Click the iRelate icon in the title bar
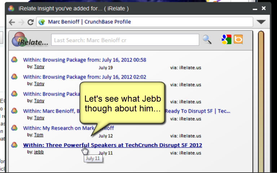Viewport: 277px width, 173px height. coord(11,9)
